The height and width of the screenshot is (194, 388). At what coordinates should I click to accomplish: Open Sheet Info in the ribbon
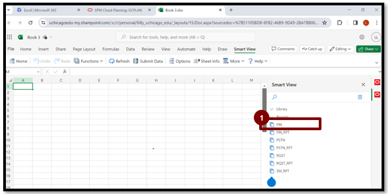point(207,61)
